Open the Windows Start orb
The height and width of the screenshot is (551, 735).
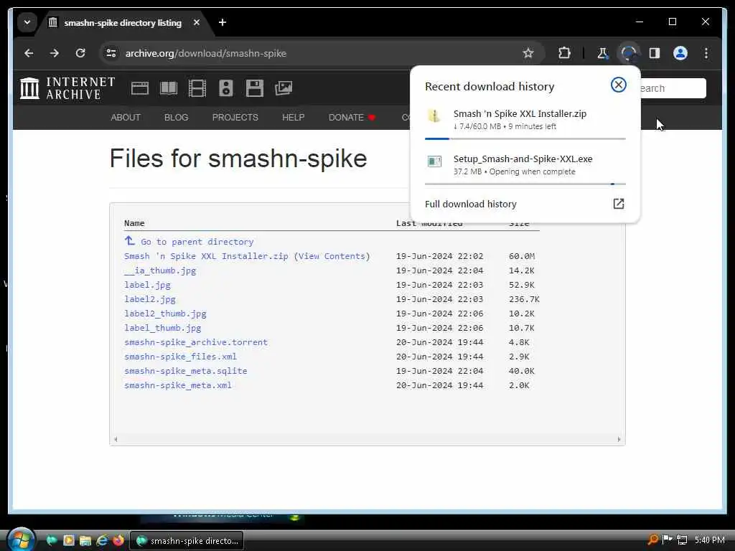(21, 540)
